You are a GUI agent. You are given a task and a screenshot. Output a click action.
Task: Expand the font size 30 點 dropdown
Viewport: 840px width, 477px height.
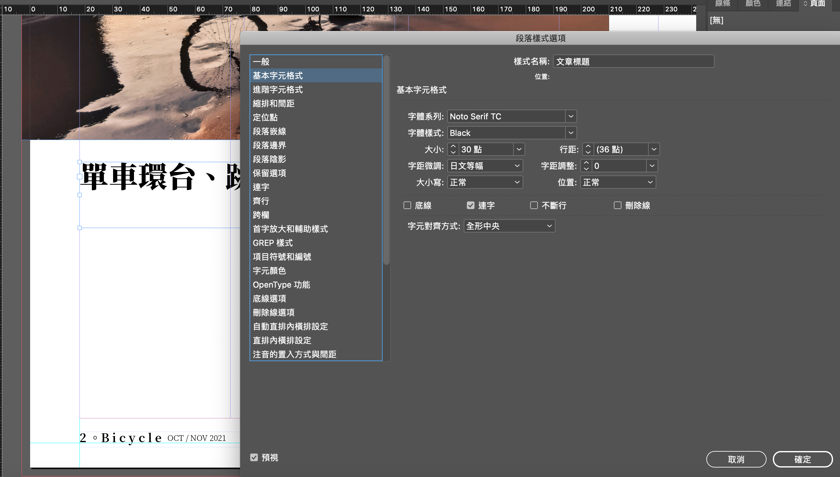[519, 149]
